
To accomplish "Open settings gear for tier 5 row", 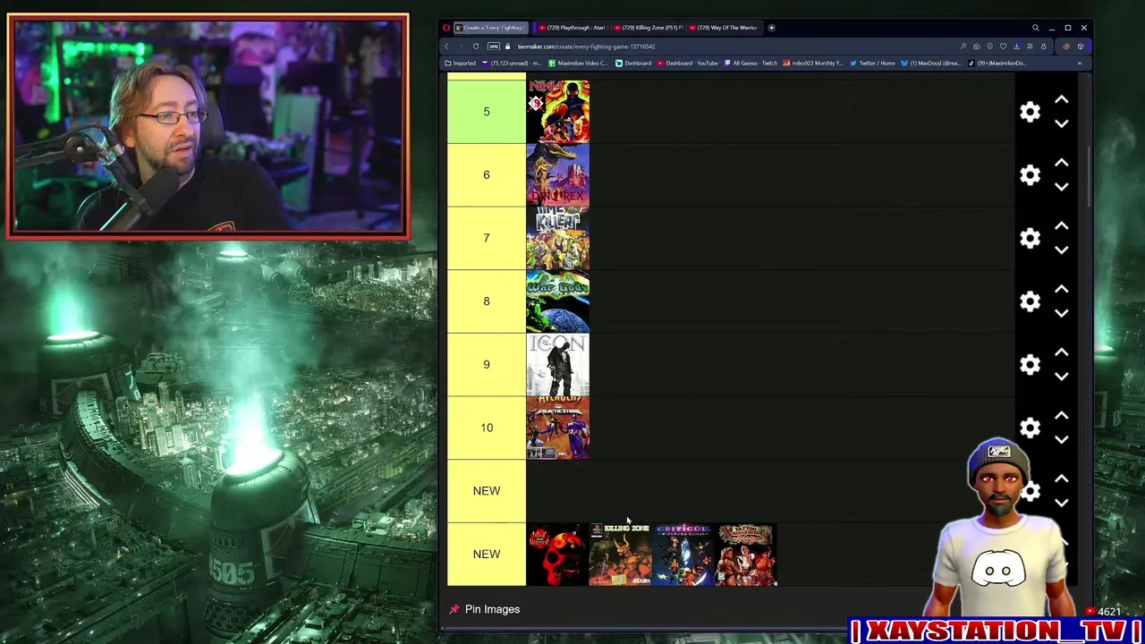I will click(x=1030, y=112).
